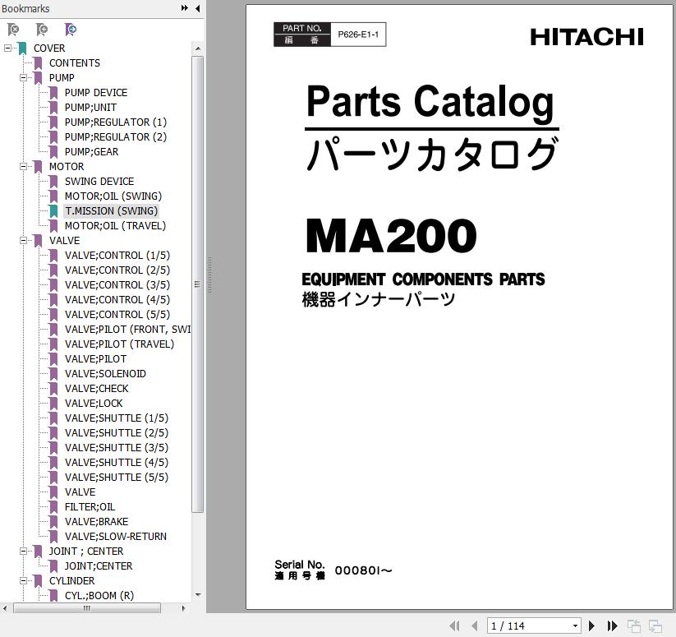
Task: Open the JOINT;CENTER child bookmark
Action: click(x=99, y=566)
